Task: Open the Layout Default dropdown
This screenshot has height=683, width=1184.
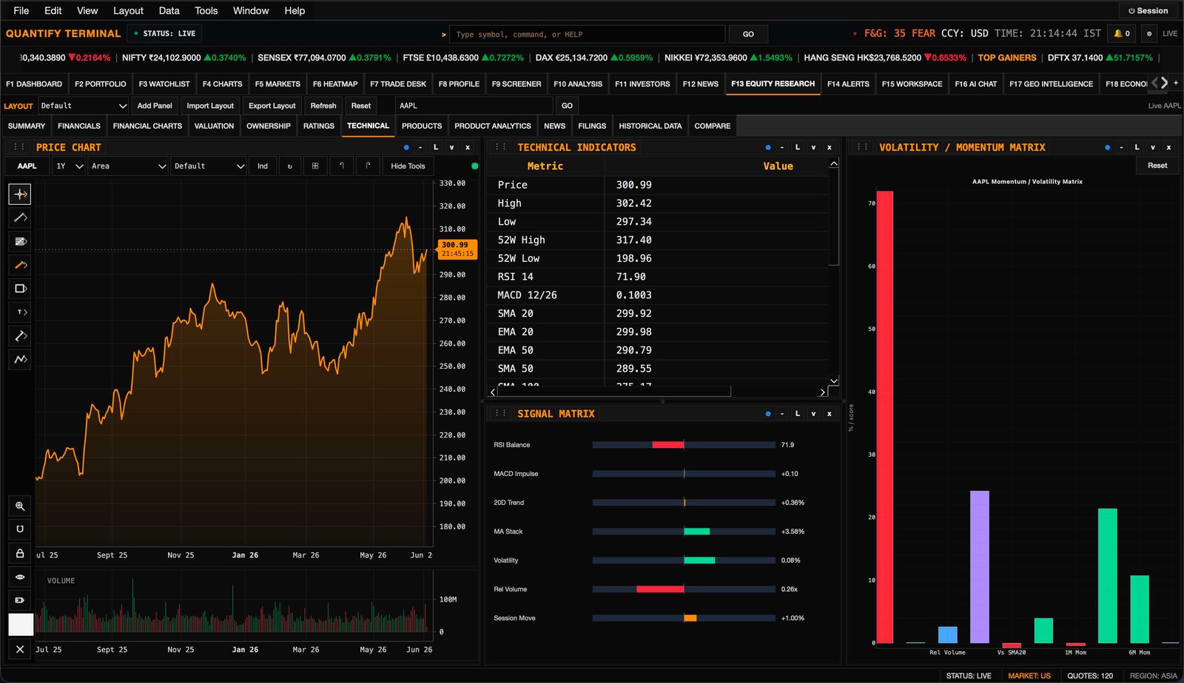Action: coord(84,106)
